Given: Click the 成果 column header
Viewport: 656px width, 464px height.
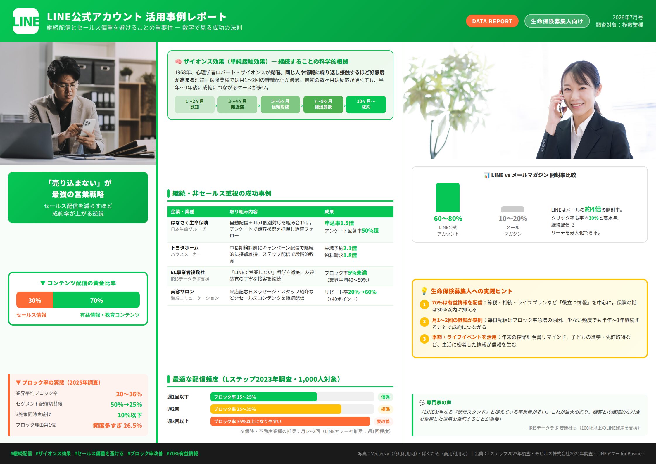Looking at the screenshot, I should click(x=329, y=212).
